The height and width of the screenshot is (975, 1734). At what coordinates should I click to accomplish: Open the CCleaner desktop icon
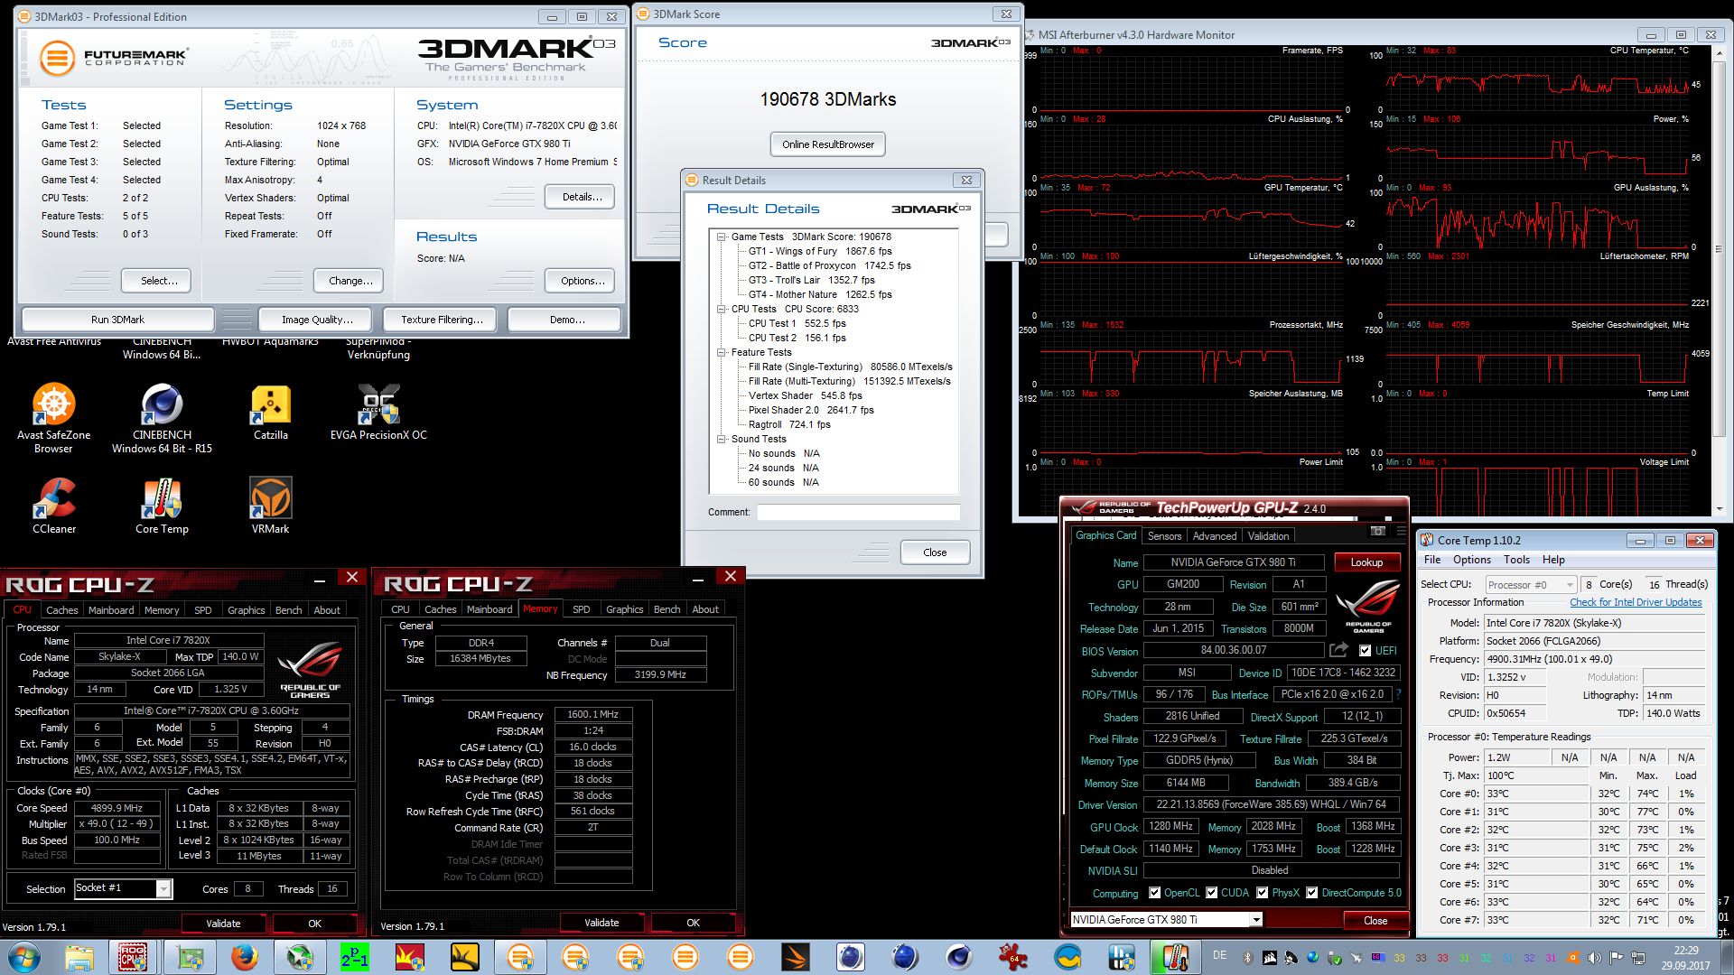tap(54, 506)
